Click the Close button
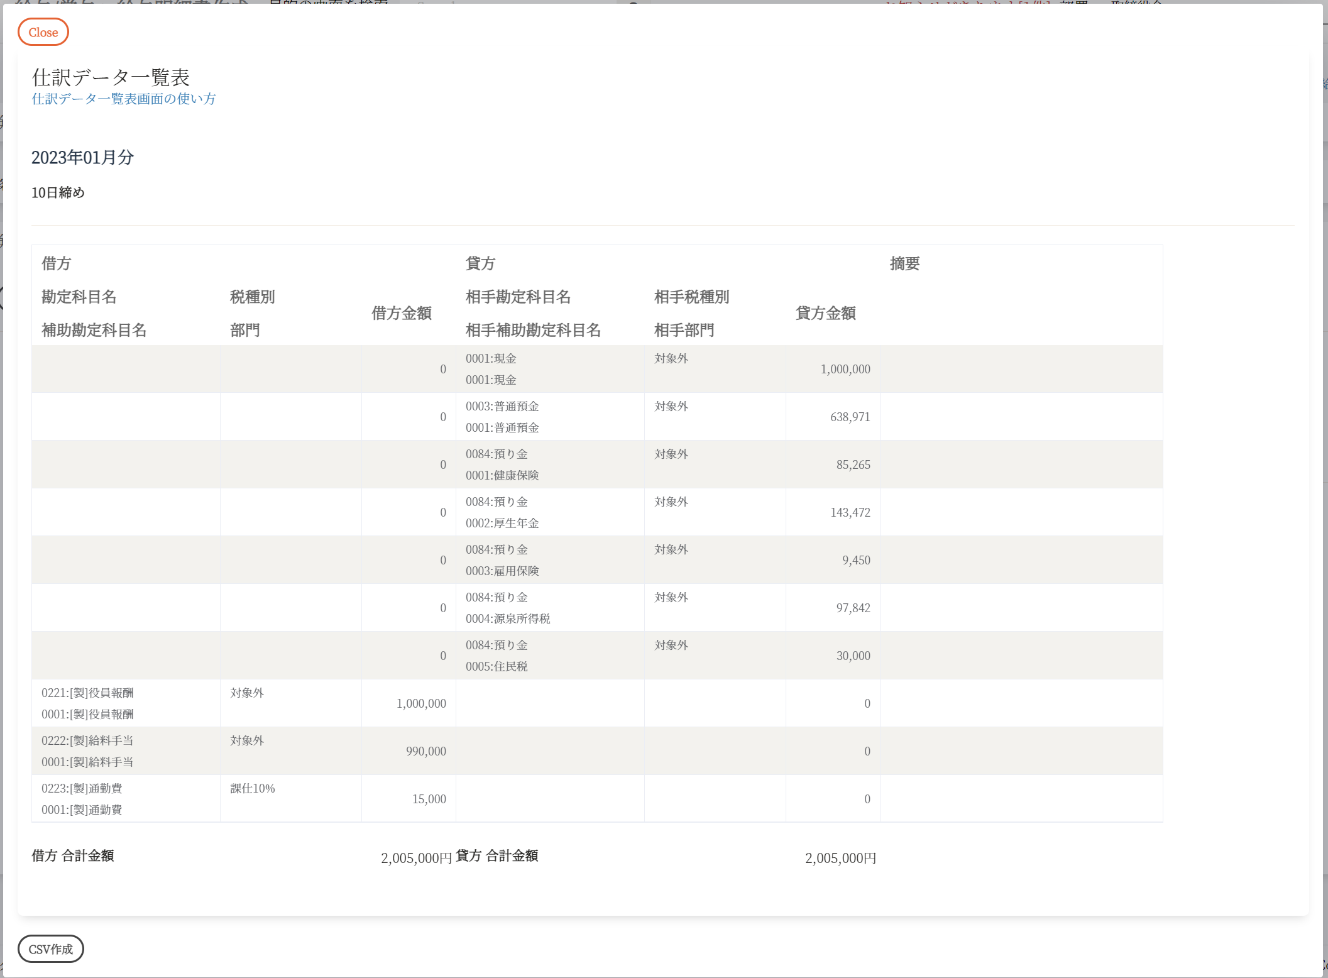Viewport: 1328px width, 978px height. click(x=43, y=32)
